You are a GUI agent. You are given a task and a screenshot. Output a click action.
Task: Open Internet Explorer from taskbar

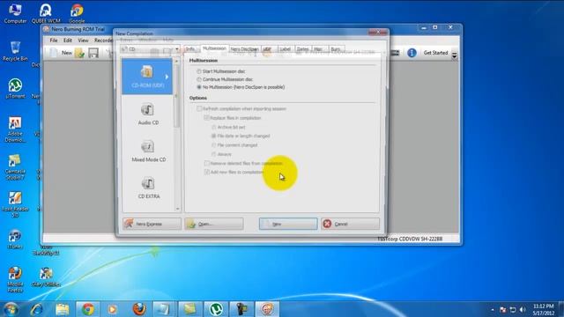click(x=37, y=309)
